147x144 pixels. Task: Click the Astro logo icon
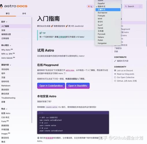1,6
